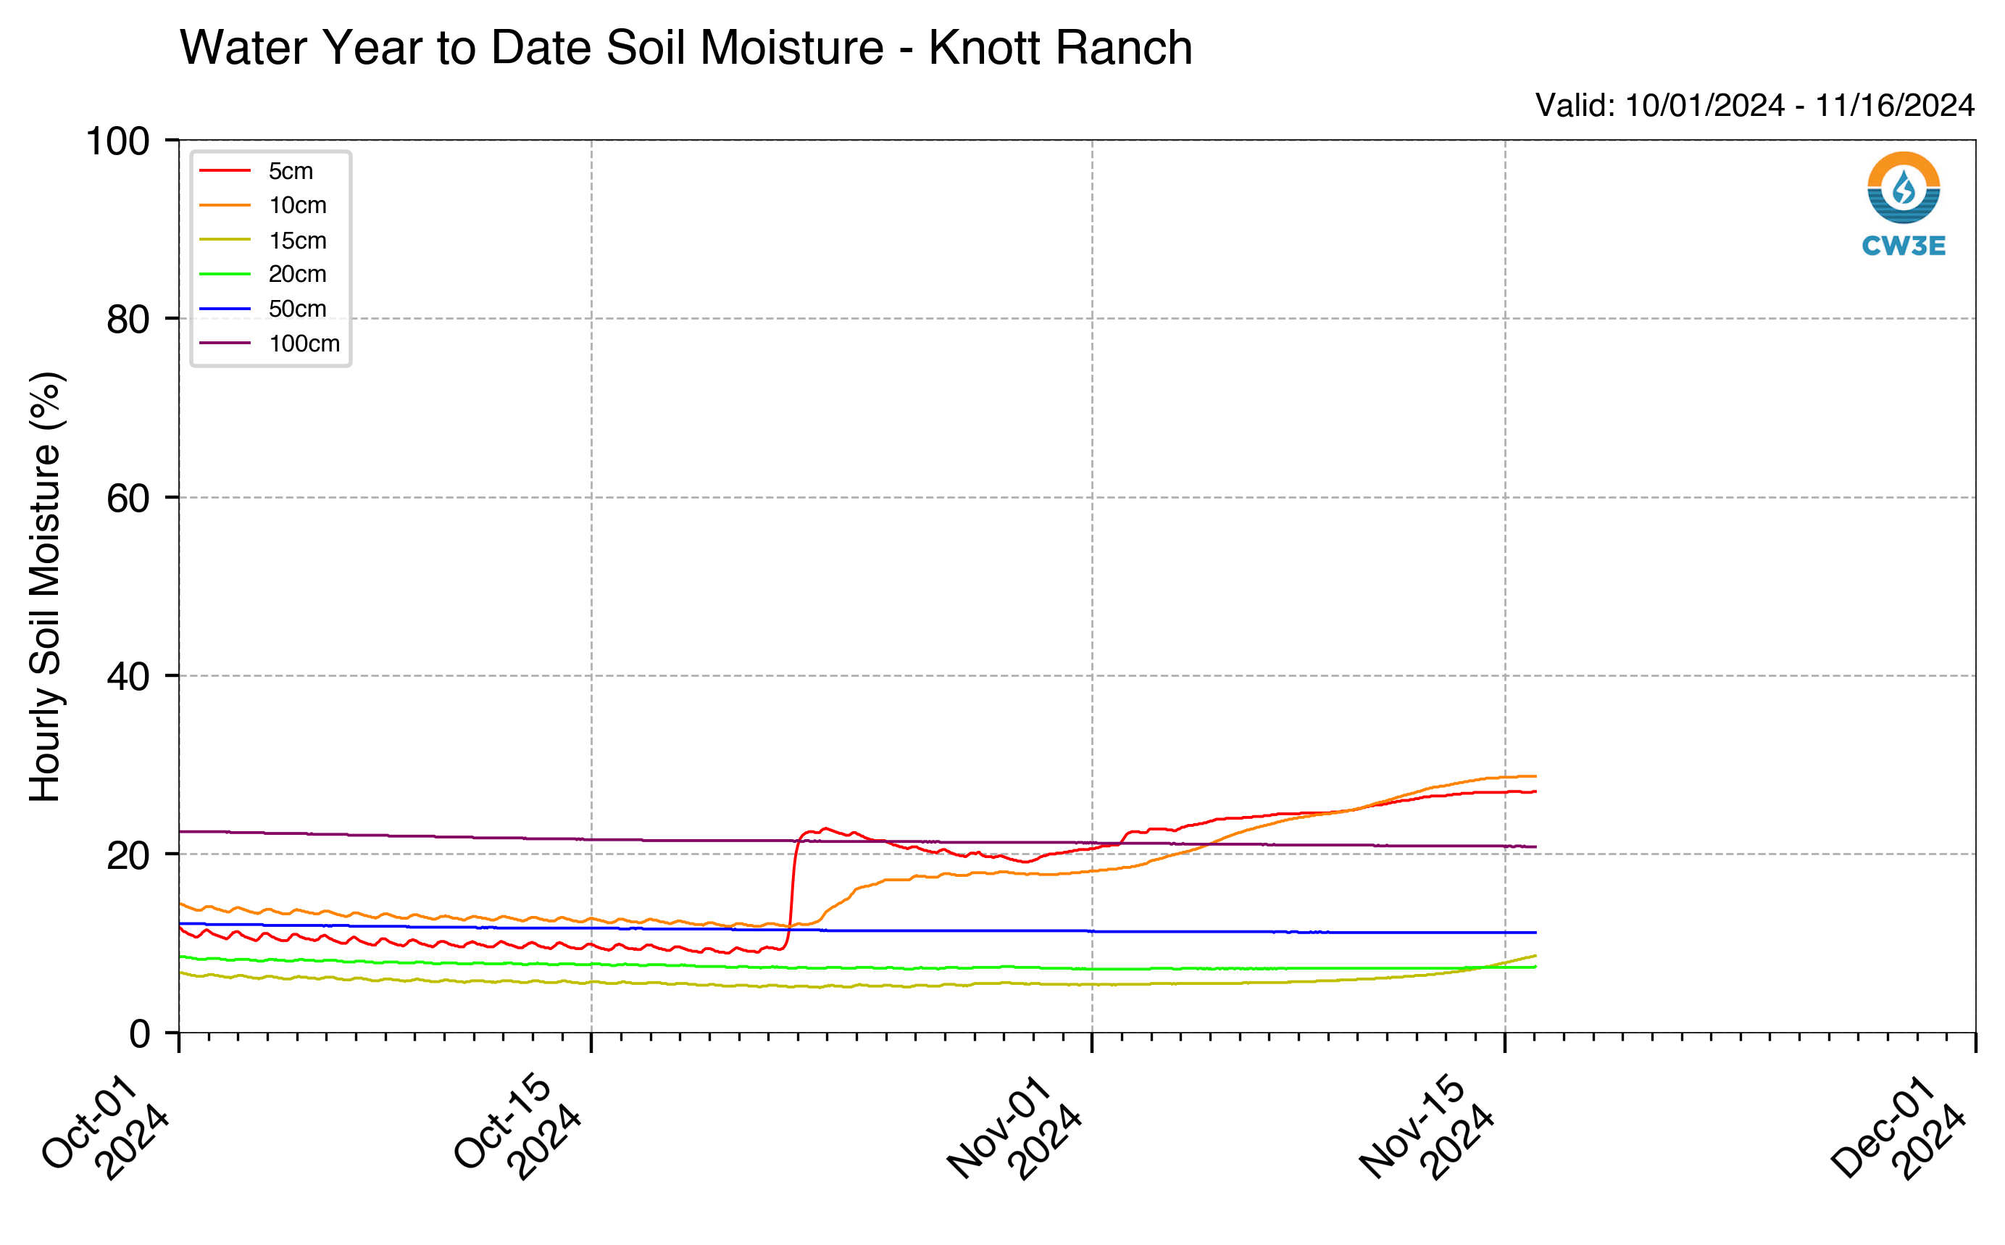The width and height of the screenshot is (2005, 1245).
Task: Click the Hourly Soil Moisture axis title
Action: click(x=45, y=586)
